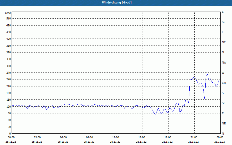The image size is (232, 145).
Task: Select the y-axis value 270
Action: [9, 73]
